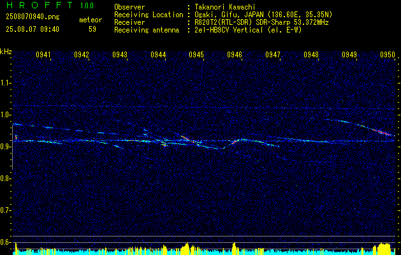The width and height of the screenshot is (401, 255).
Task: Click the Receiver R820T2 SDR-Sharp frequency text
Action: (x=261, y=22)
